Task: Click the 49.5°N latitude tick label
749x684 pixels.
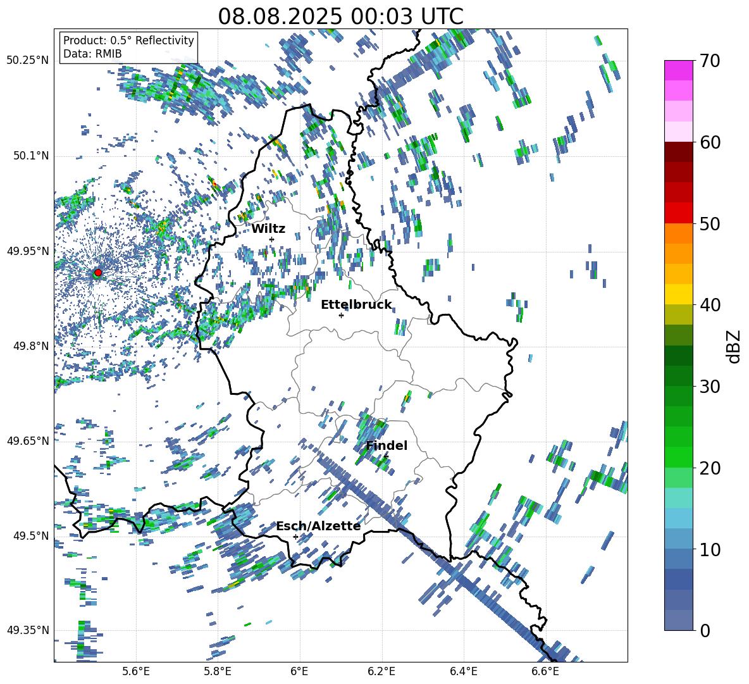Action: click(30, 535)
